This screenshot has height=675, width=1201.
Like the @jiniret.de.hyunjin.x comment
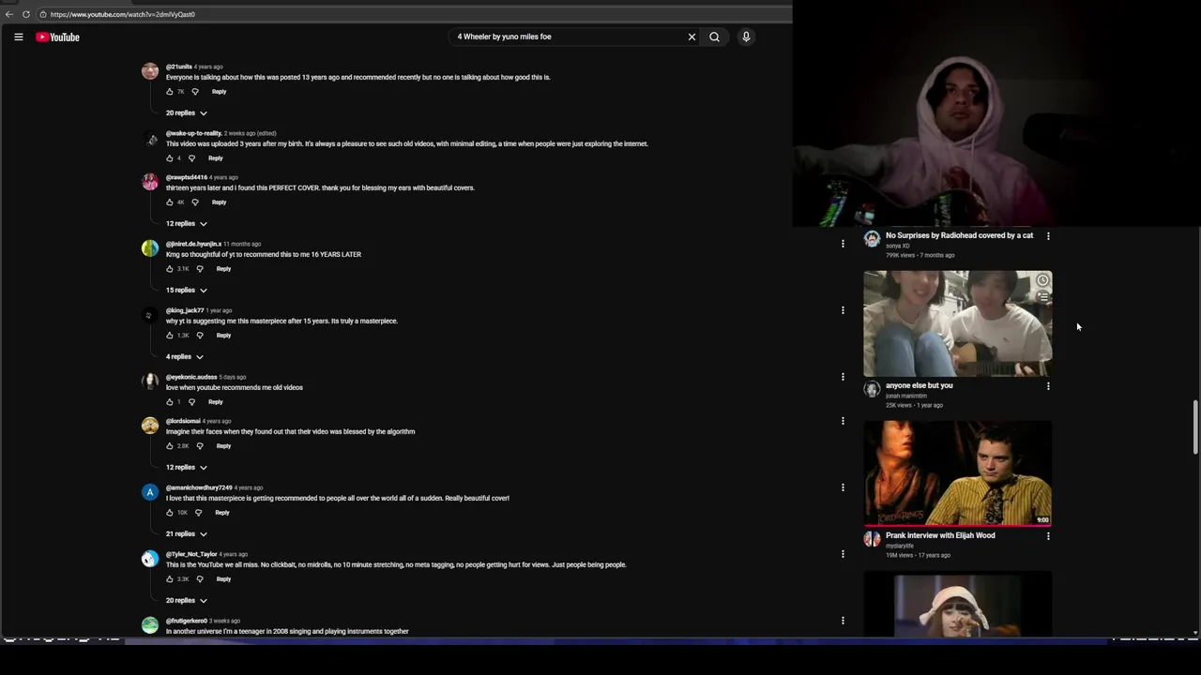pyautogui.click(x=170, y=269)
